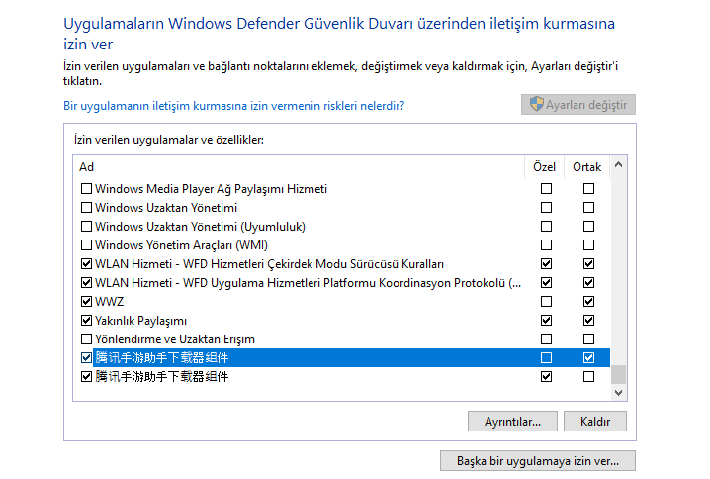Toggle Özel checkbox in highlighted Chinese-named row
The image size is (710, 479).
point(547,358)
